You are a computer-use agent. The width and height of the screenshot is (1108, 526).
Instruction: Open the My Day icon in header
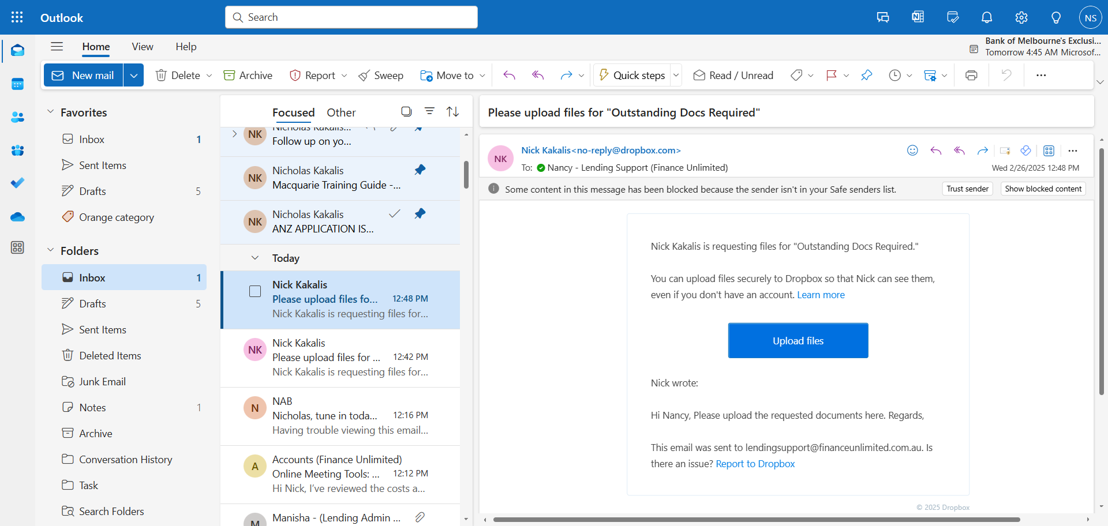point(953,17)
